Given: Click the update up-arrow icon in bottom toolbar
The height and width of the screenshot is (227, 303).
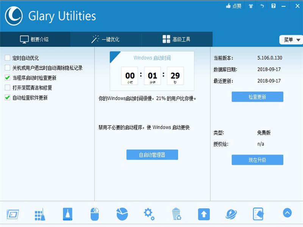Looking at the screenshot, I should [204, 214].
